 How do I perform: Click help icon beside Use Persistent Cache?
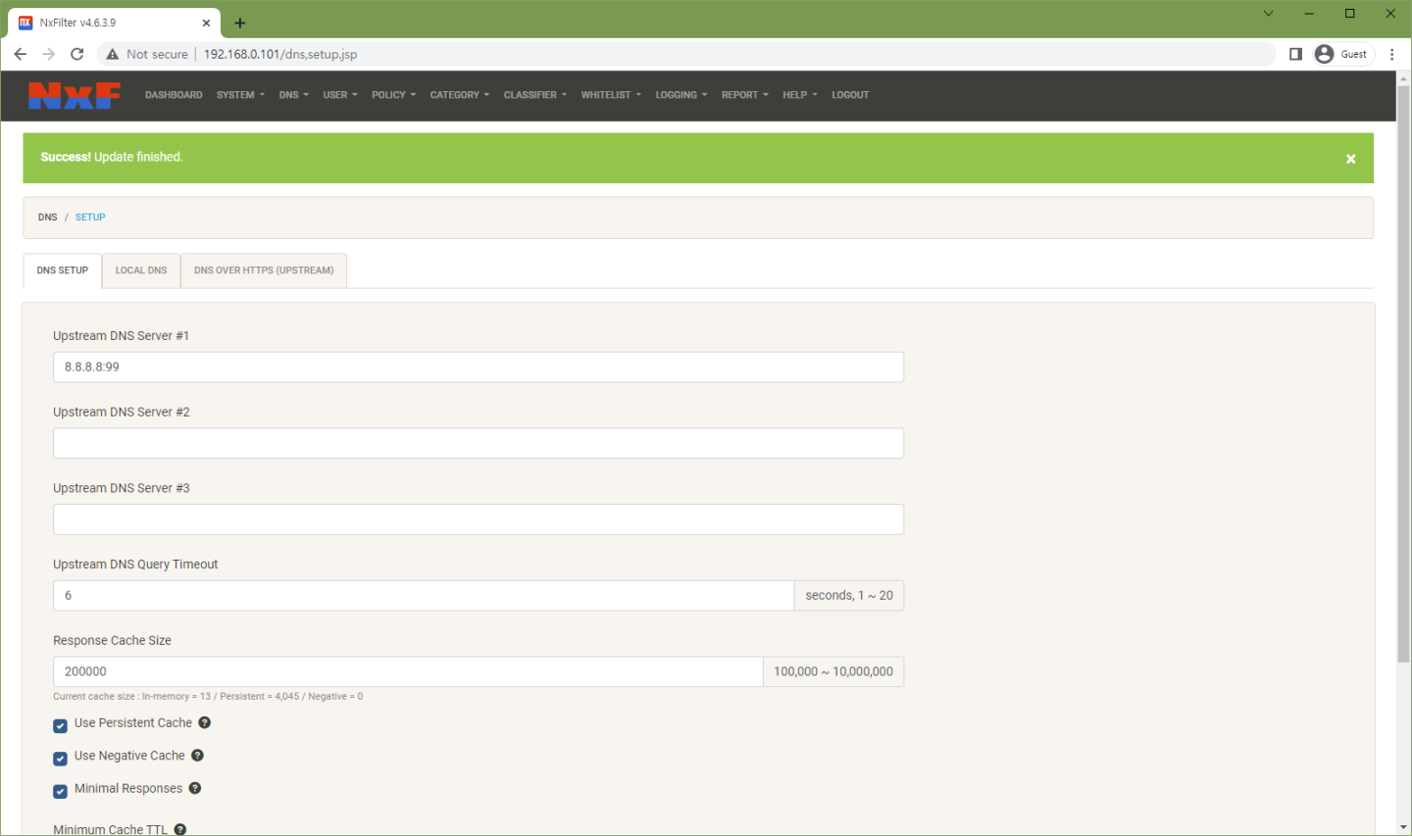click(205, 722)
